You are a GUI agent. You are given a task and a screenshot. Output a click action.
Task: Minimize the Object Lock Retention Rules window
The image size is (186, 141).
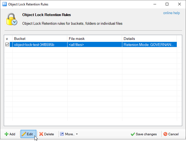point(155,4)
